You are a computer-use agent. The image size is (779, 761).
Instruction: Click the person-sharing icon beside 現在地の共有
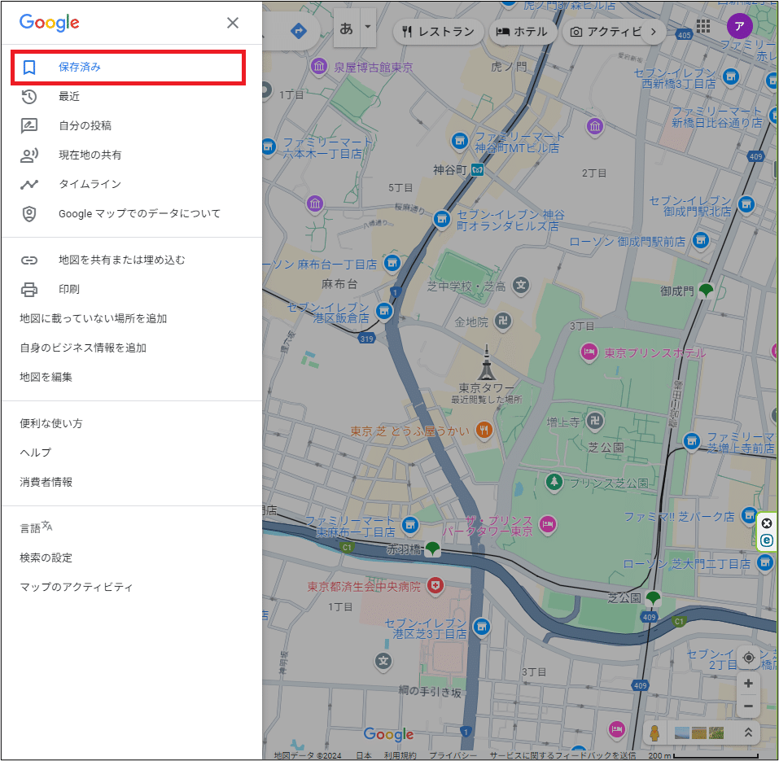click(29, 155)
